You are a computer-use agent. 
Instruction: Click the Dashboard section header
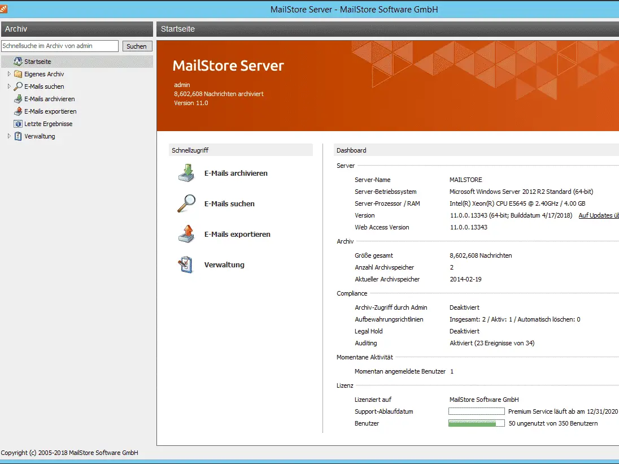(476, 150)
